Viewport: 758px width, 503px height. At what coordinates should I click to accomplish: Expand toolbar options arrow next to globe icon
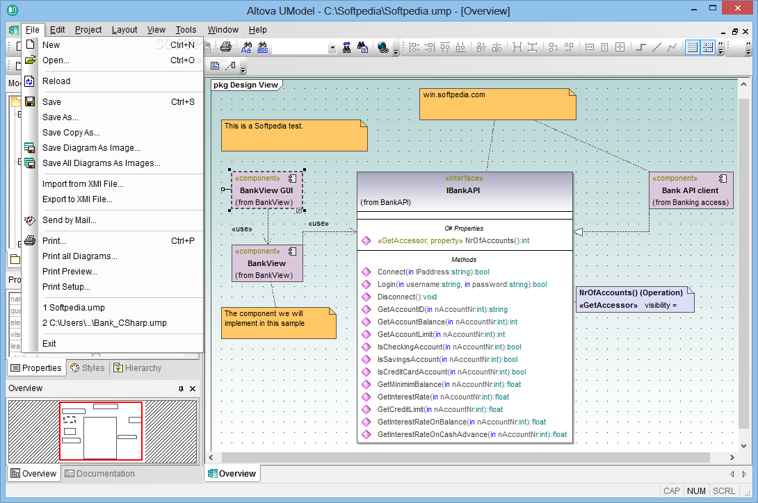(x=396, y=51)
